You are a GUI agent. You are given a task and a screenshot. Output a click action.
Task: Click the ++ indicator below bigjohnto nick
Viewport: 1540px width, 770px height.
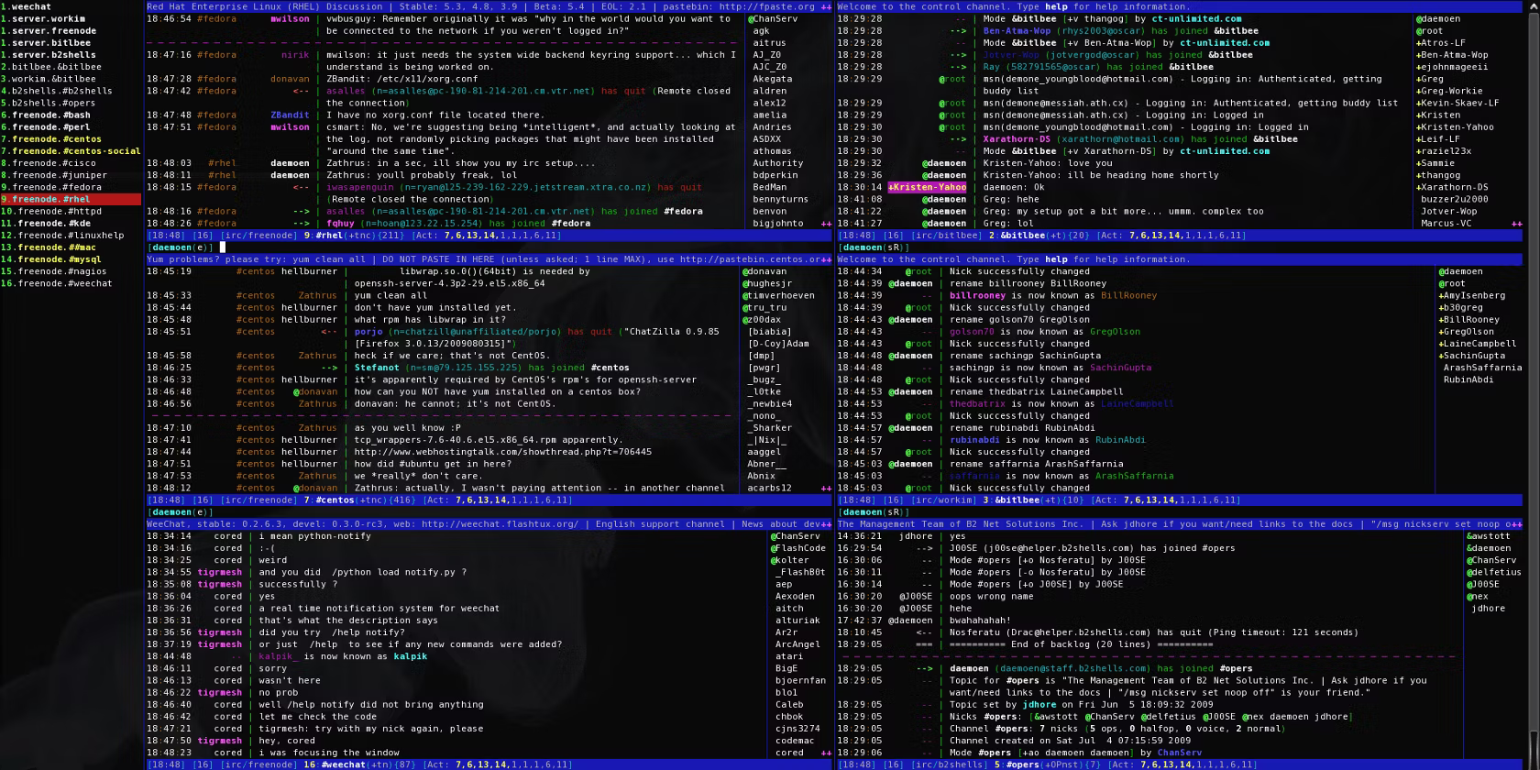point(826,224)
